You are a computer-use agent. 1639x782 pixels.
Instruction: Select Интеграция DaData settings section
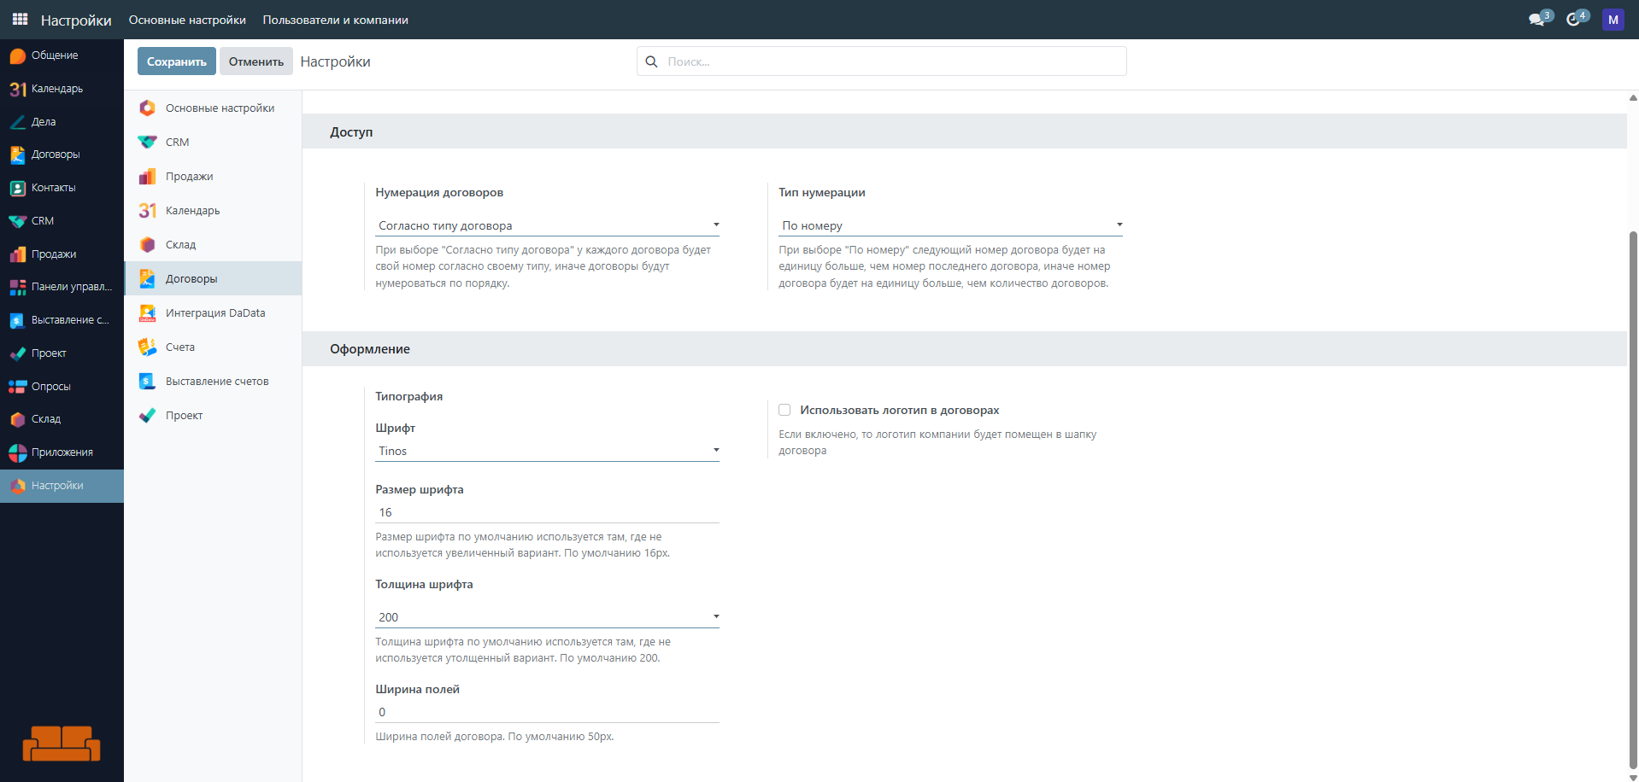(x=214, y=313)
